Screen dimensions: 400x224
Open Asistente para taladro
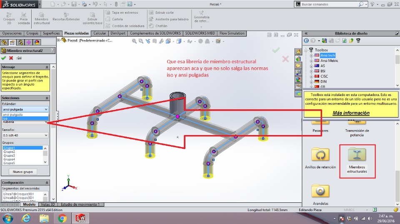pos(169,19)
